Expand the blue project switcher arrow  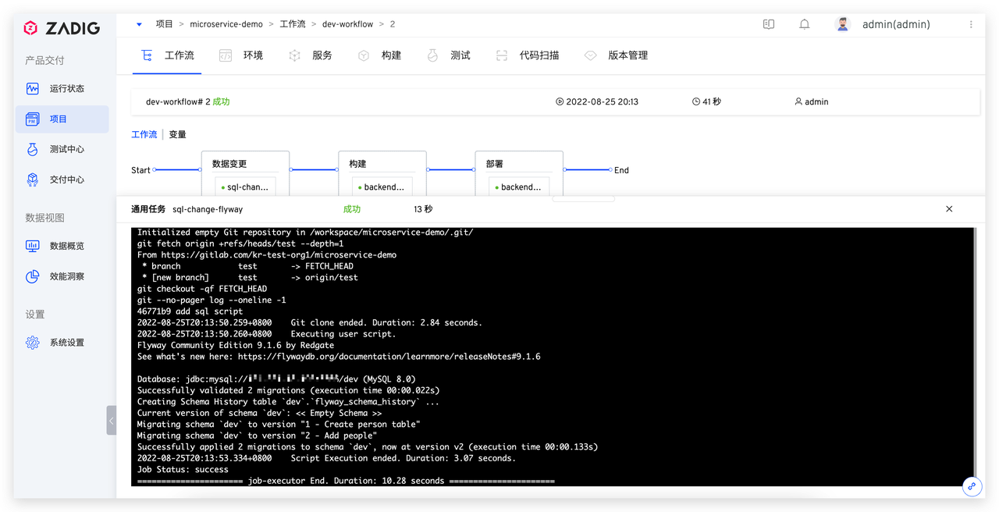[139, 24]
